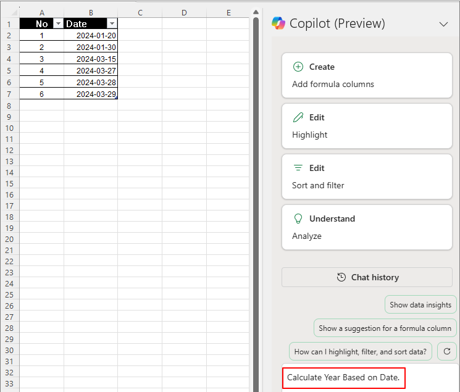Click the Chat history clock icon

(x=341, y=277)
